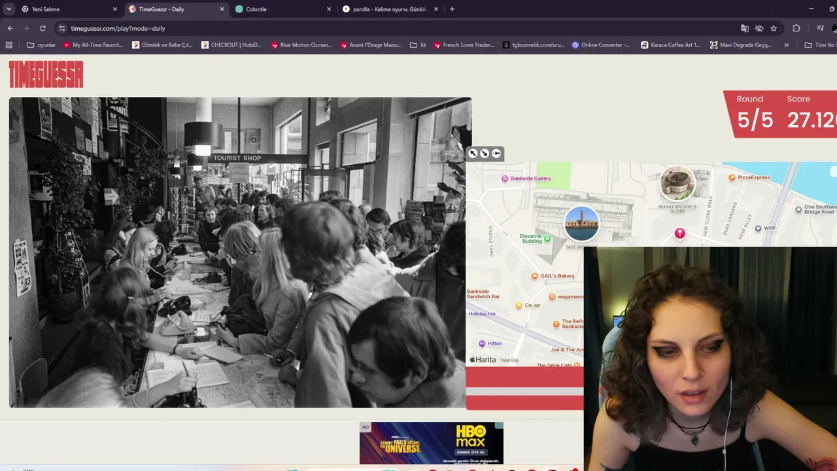
Task: Shrink the map using the up-left arrow
Action: (x=473, y=153)
